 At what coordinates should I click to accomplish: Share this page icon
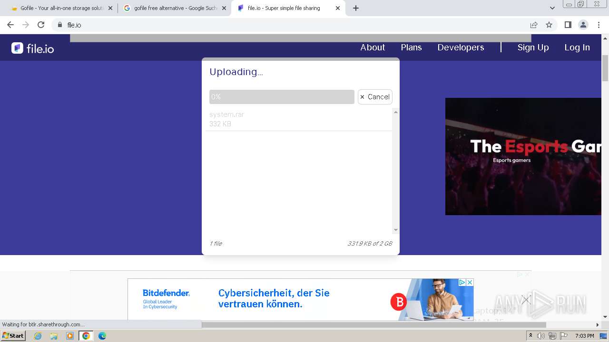click(534, 25)
